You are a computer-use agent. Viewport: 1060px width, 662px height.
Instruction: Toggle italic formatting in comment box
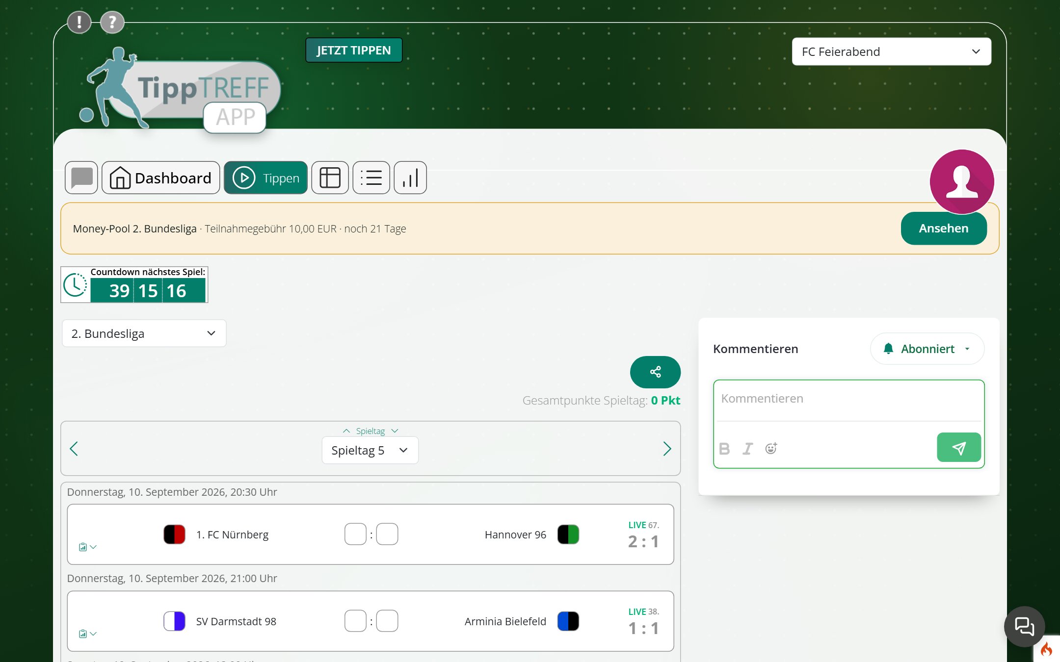pyautogui.click(x=747, y=449)
